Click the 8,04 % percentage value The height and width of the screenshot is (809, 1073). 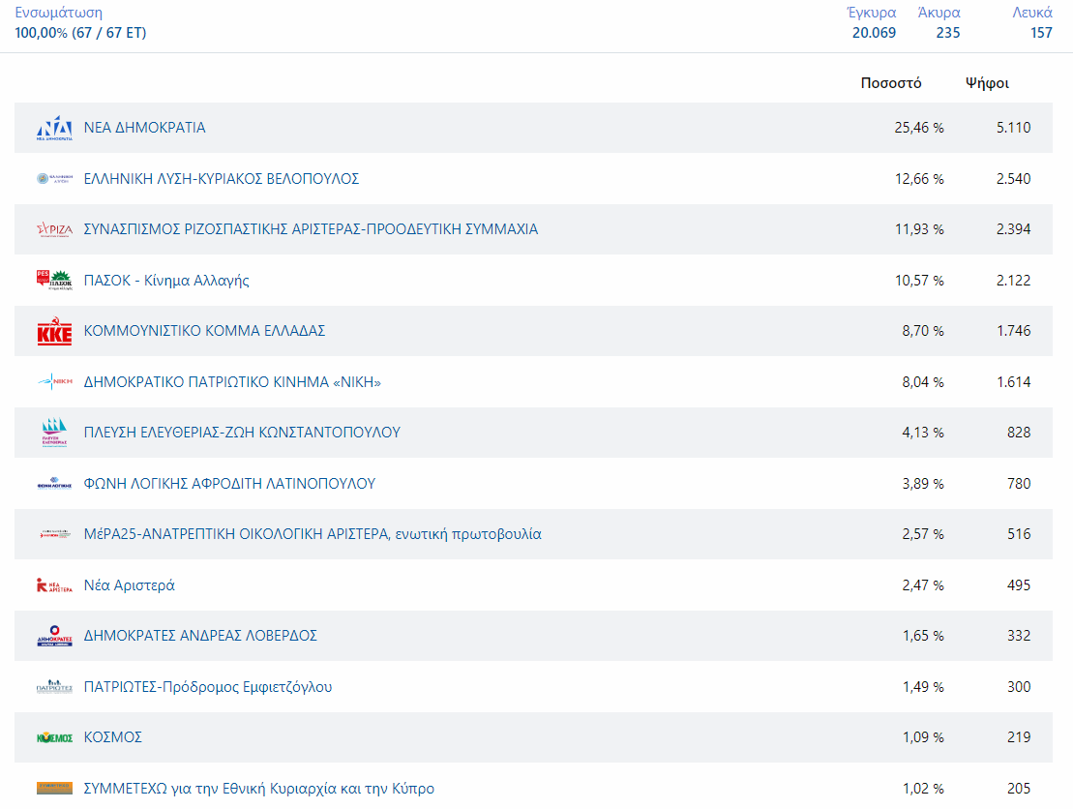pyautogui.click(x=923, y=382)
